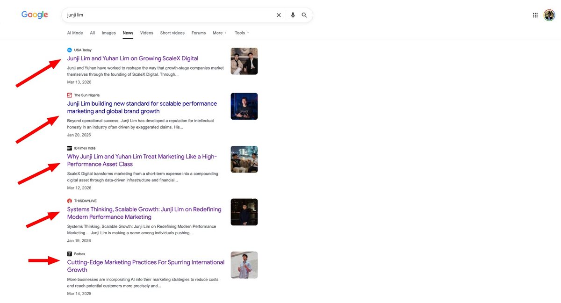Click the 'Mar 13, 2026' date
Image resolution: width=561 pixels, height=303 pixels.
click(79, 82)
